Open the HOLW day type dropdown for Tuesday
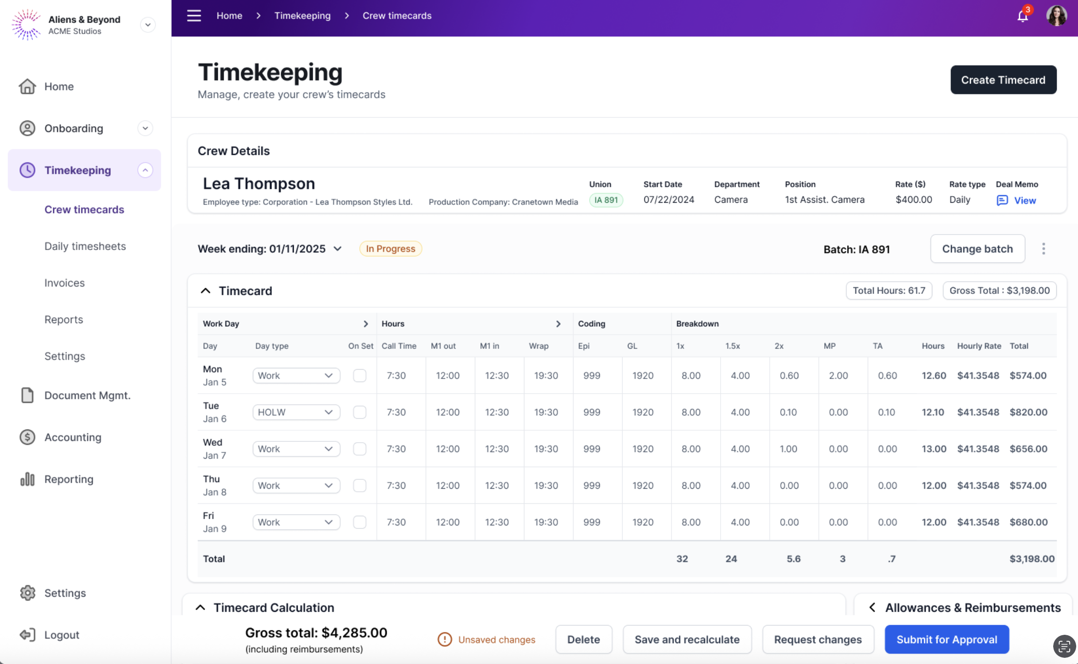Viewport: 1078px width, 664px height. click(296, 412)
